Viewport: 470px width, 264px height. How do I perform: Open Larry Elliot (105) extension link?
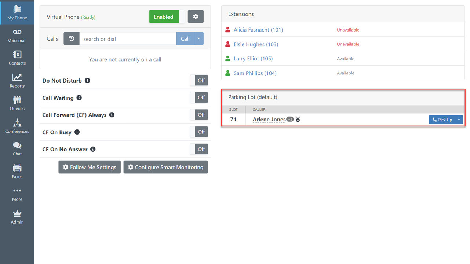click(253, 59)
